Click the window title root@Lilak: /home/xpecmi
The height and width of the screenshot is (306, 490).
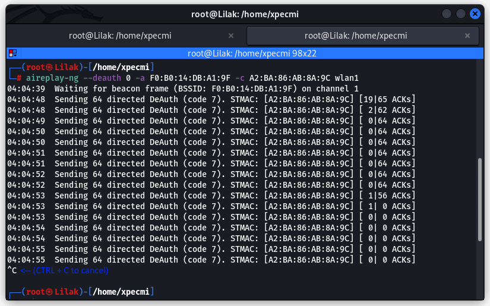pyautogui.click(x=245, y=14)
